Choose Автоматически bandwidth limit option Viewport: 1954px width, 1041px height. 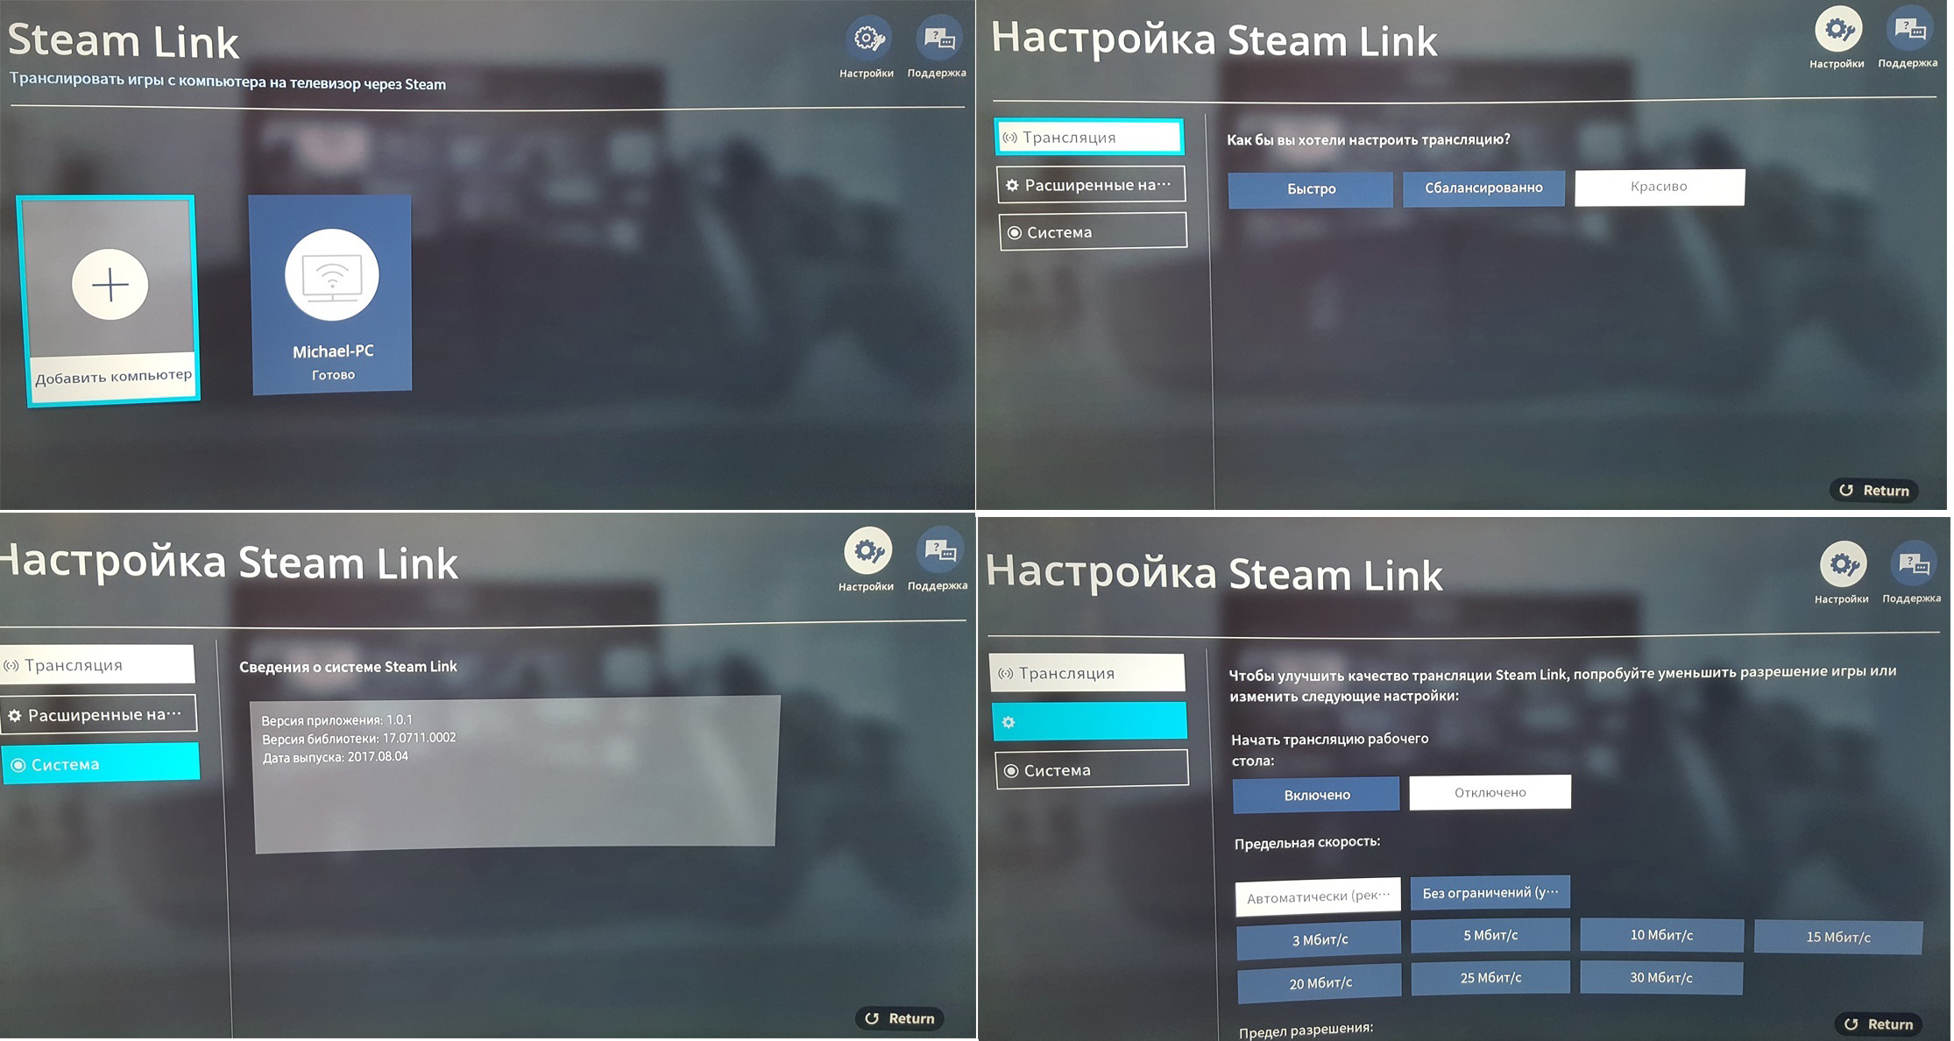[x=1318, y=896]
